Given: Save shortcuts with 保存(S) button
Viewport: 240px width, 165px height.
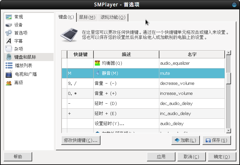Looking at the screenshot, I should pos(217,140).
